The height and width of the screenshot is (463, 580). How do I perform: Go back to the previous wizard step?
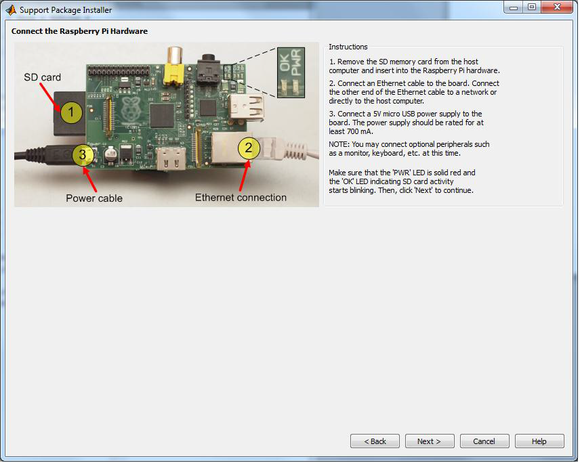coord(375,441)
